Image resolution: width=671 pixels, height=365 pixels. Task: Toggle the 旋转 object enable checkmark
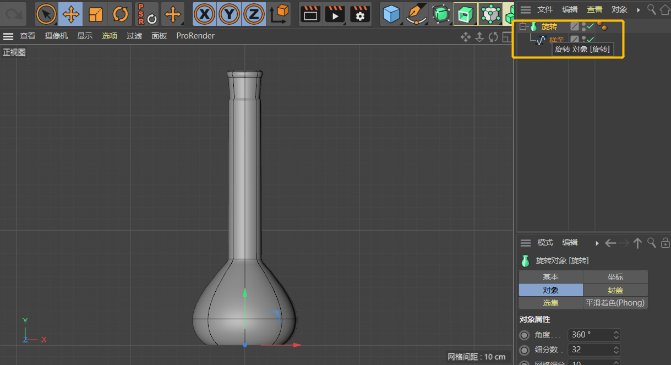pos(591,26)
